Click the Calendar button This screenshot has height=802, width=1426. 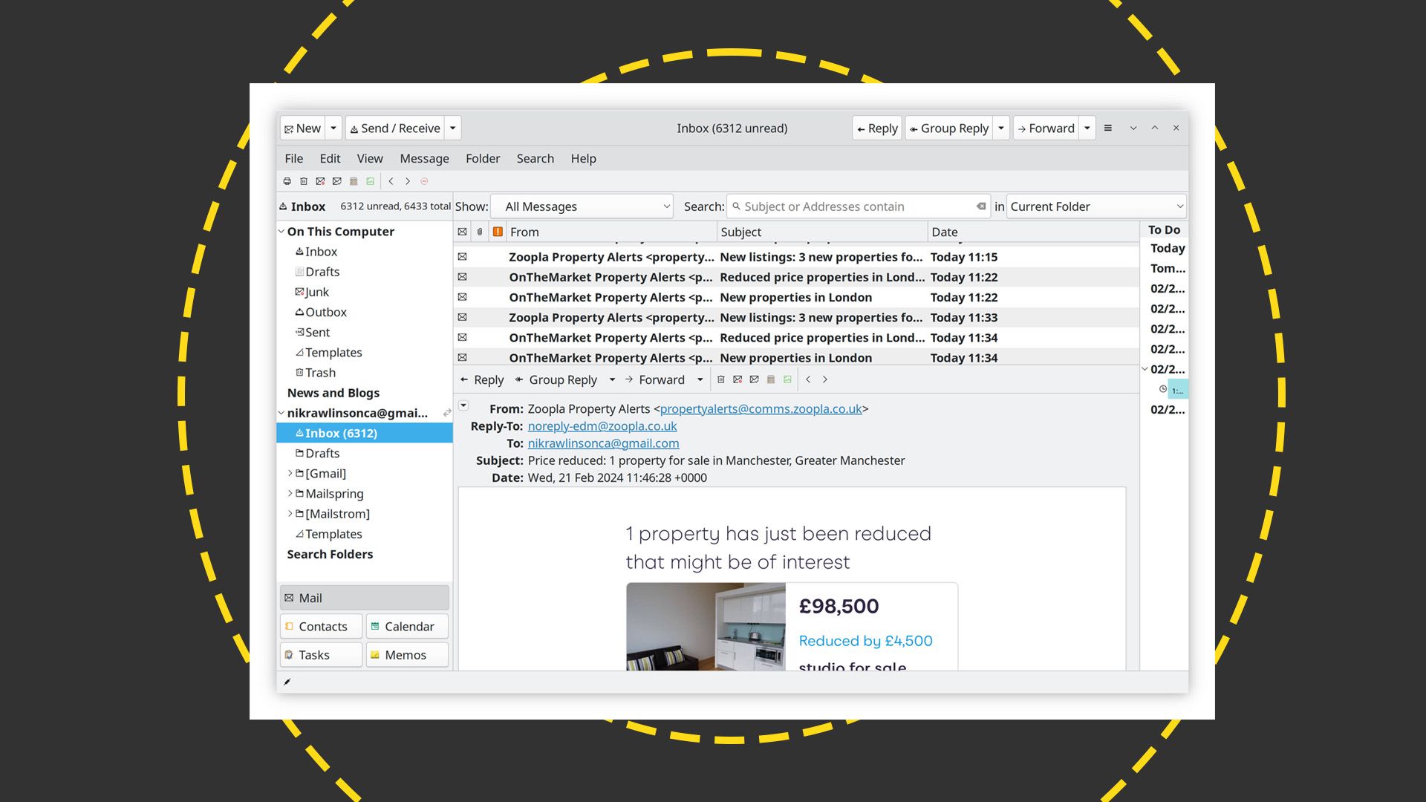point(407,626)
